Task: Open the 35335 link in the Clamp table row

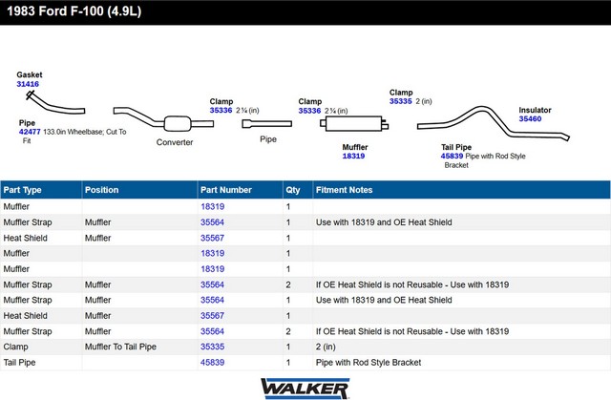Action: point(212,347)
